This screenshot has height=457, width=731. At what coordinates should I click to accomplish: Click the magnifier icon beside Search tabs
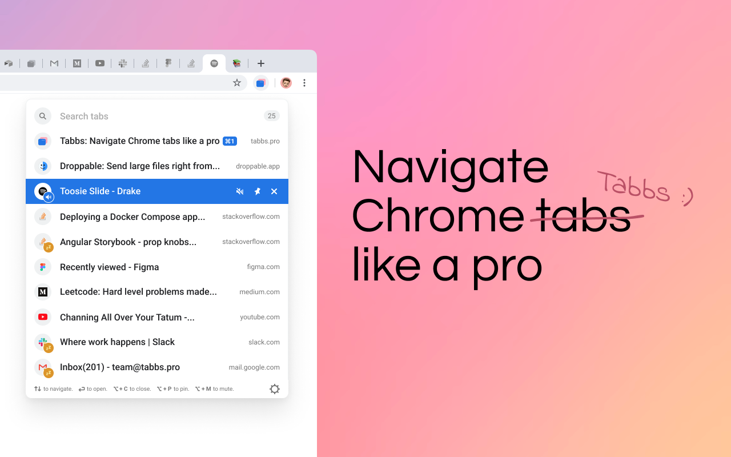coord(43,116)
